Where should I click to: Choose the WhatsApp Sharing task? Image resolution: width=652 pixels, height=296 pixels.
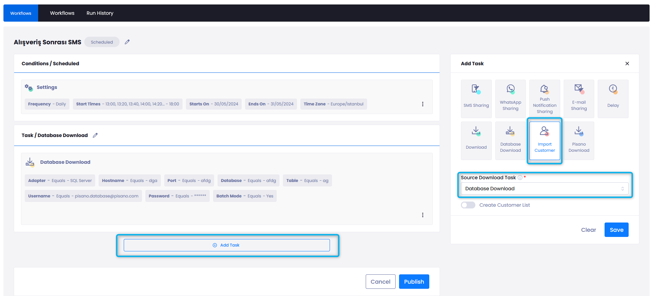tap(510, 99)
